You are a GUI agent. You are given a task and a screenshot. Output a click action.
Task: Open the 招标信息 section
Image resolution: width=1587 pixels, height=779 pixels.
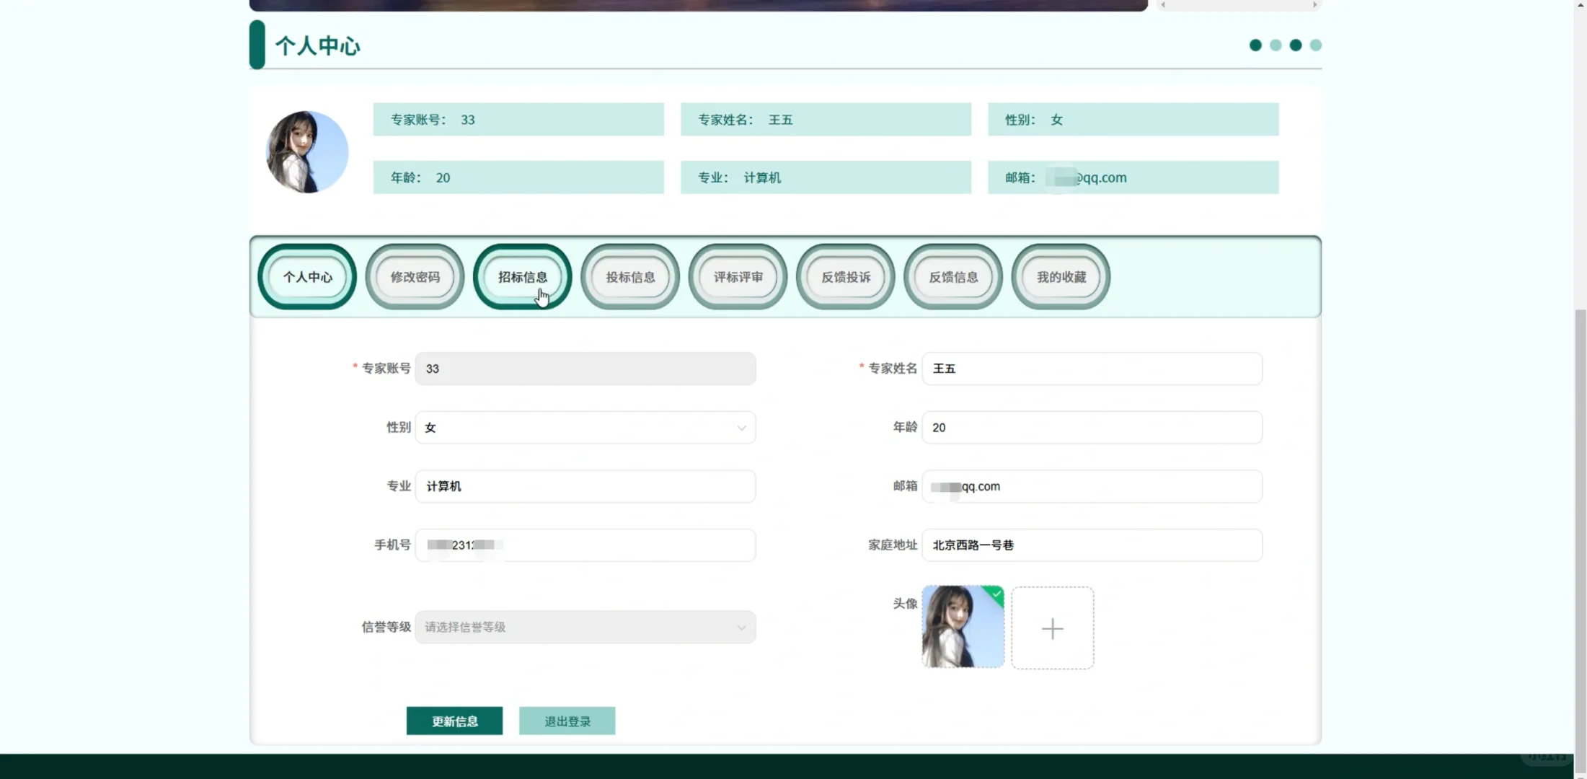(x=522, y=276)
